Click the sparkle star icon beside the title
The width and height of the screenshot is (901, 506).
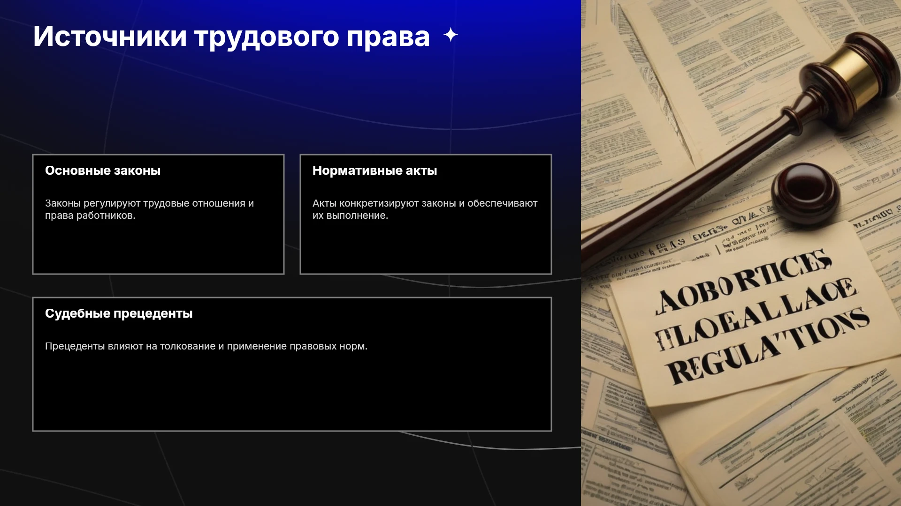click(450, 35)
